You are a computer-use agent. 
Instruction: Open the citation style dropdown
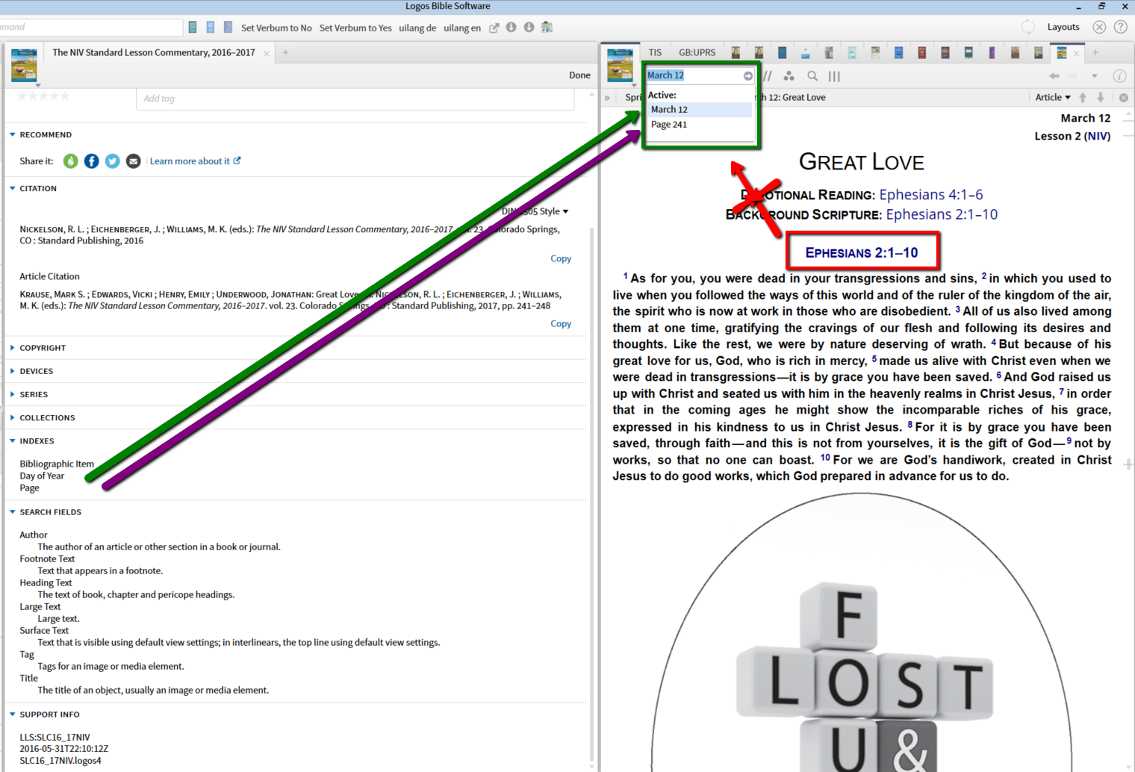[535, 211]
